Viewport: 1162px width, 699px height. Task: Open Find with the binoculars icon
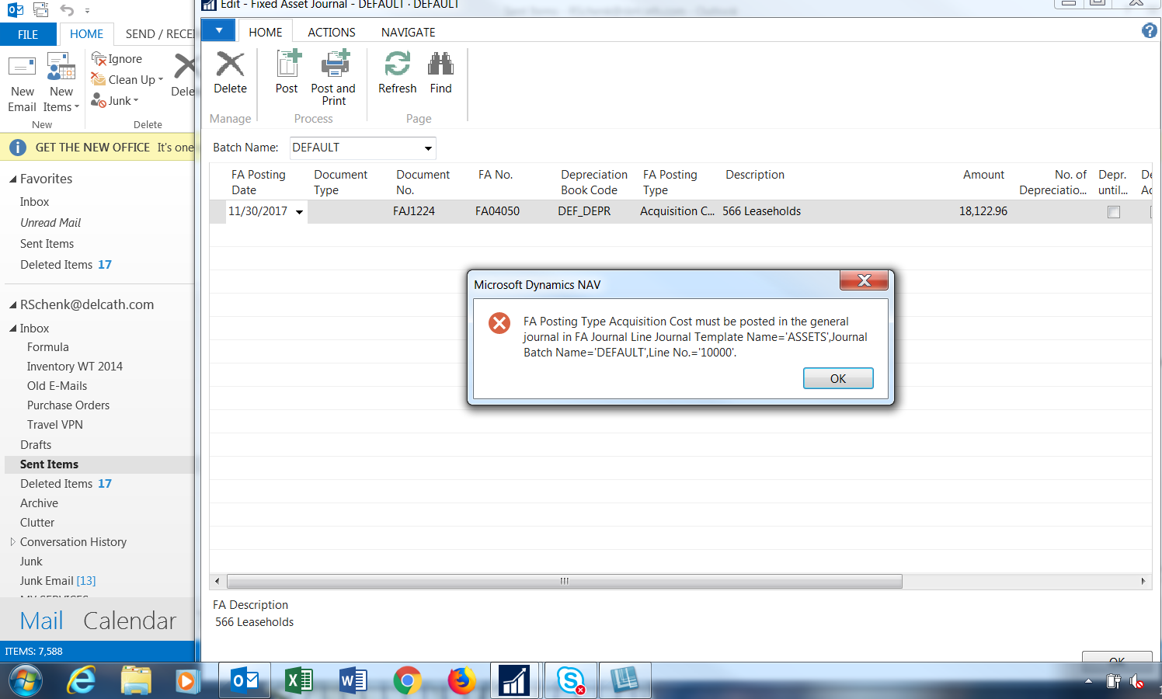440,64
